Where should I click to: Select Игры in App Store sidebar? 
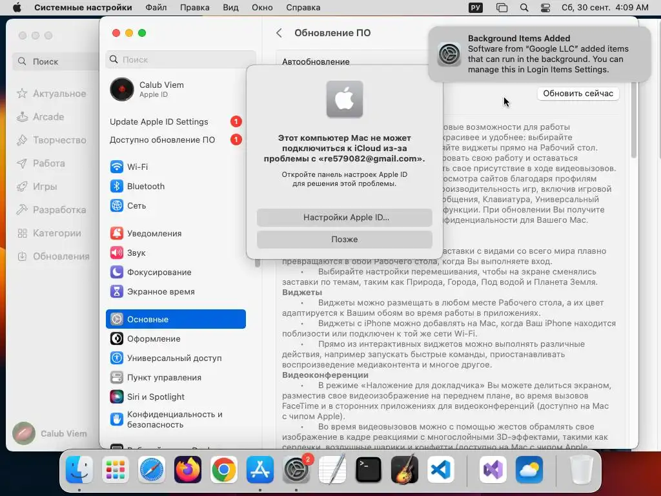(37, 187)
